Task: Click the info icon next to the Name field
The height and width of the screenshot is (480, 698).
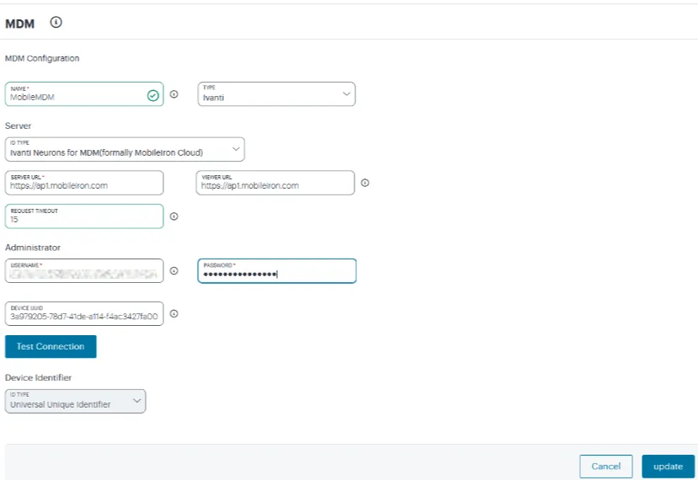Action: click(x=174, y=94)
